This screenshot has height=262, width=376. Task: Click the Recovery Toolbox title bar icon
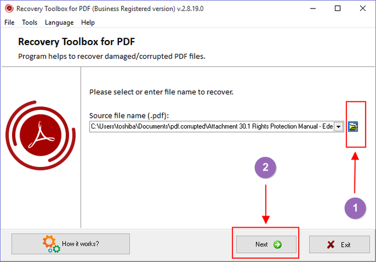click(x=8, y=9)
